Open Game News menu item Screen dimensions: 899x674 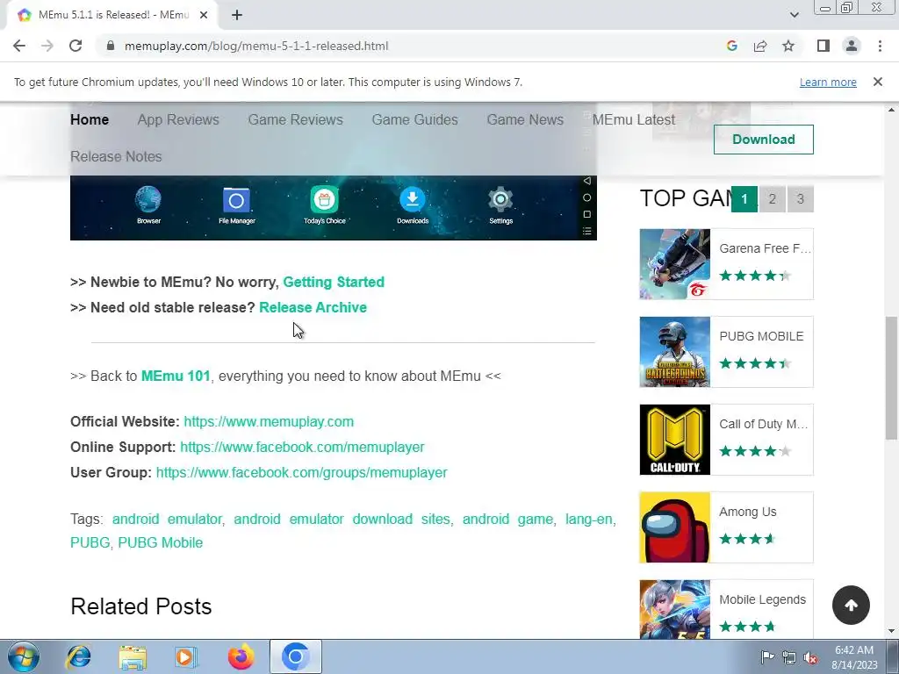525,119
